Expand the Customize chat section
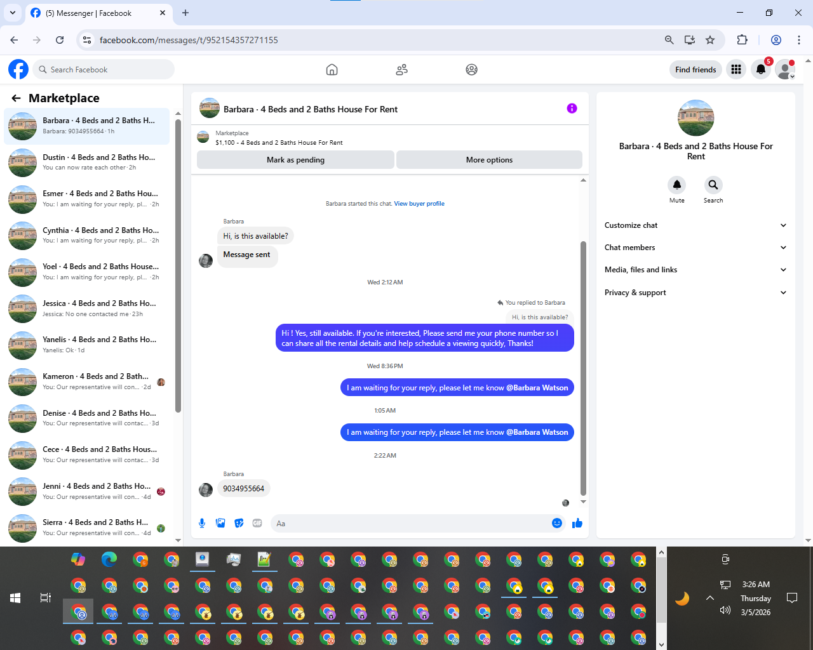The image size is (813, 650). click(x=695, y=225)
